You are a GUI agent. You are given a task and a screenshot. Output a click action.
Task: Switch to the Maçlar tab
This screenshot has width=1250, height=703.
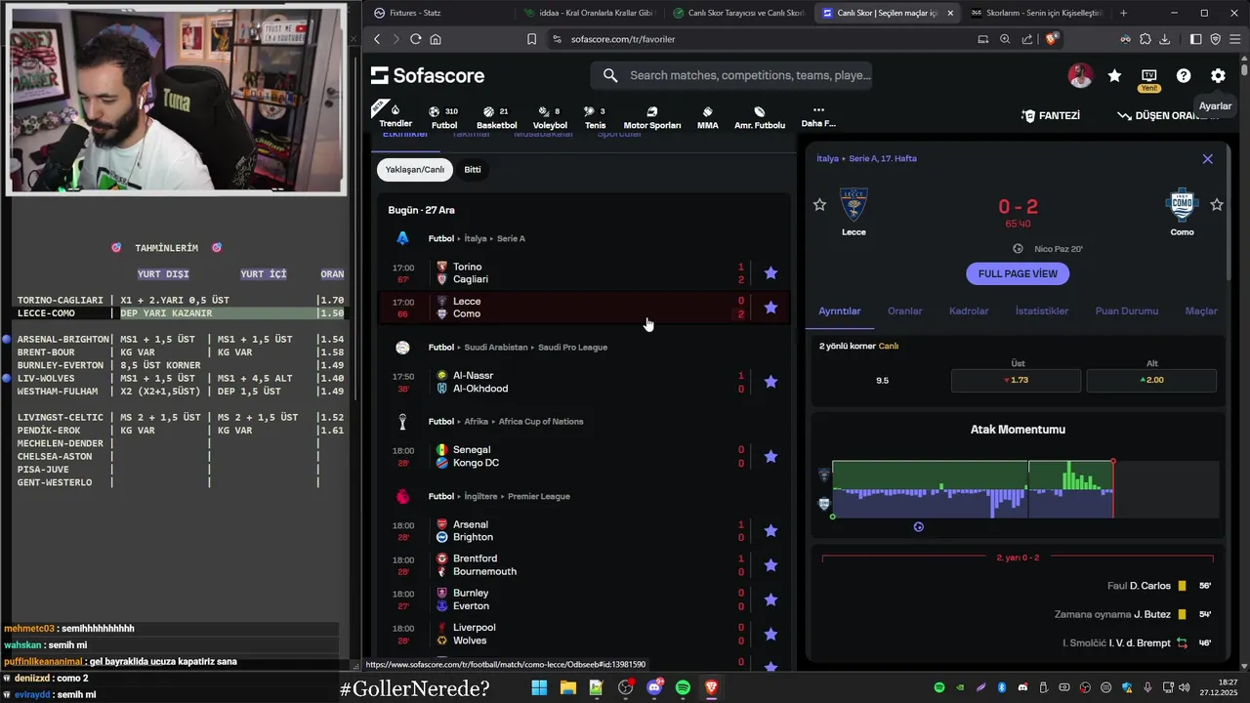(x=1201, y=311)
